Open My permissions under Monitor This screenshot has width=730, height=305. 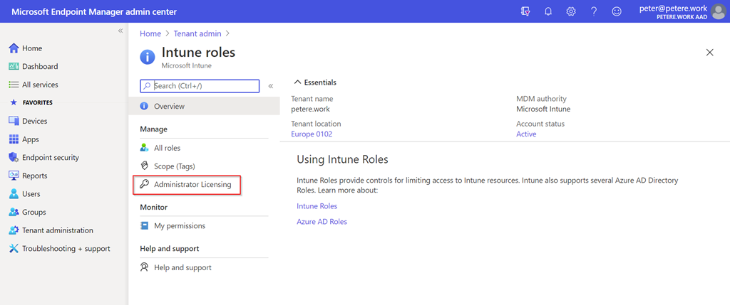point(179,225)
